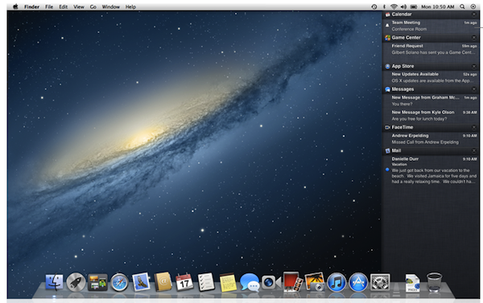Click the Messages section header icon
The image size is (483, 303).
point(387,89)
